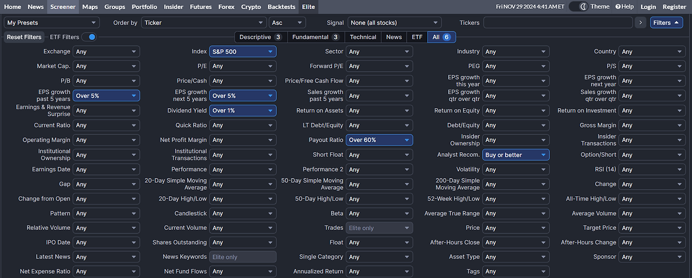Click the Help question mark link
The width and height of the screenshot is (692, 278).
click(624, 6)
